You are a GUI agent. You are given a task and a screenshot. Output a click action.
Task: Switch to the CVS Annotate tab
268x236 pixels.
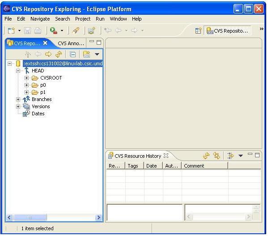point(71,43)
